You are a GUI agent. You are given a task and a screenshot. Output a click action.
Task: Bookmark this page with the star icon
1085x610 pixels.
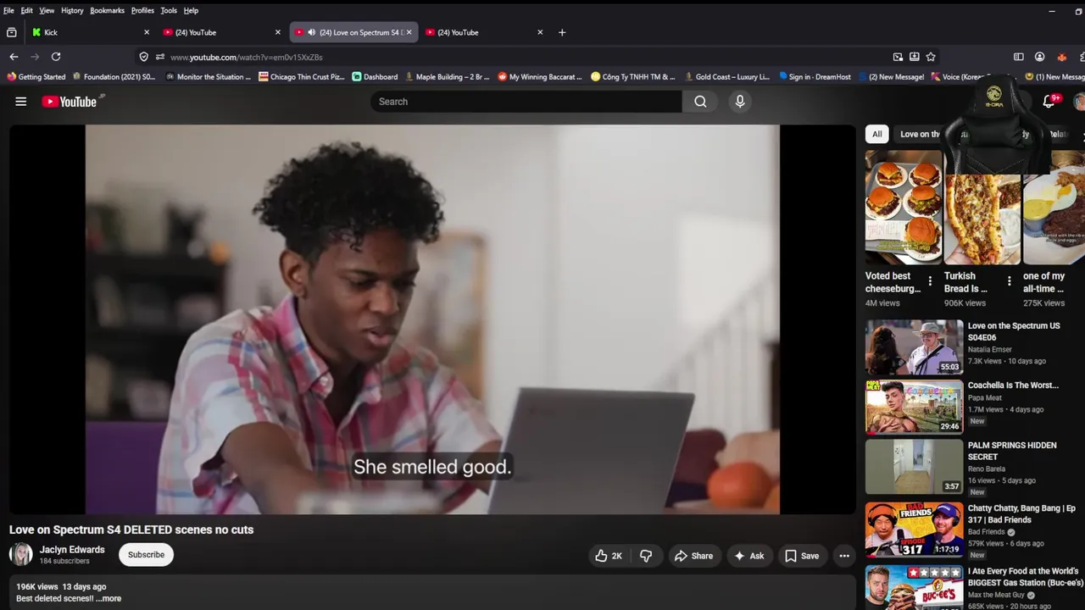point(931,57)
